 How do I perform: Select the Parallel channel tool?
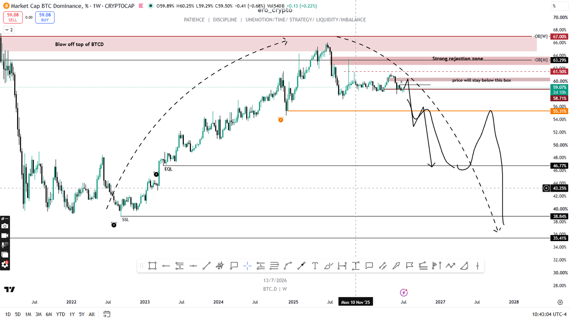pos(382,266)
